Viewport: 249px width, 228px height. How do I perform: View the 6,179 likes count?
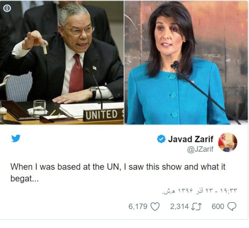[x=138, y=207]
